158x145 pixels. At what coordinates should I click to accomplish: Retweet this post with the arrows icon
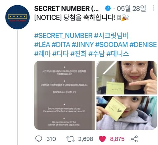click(x=70, y=139)
